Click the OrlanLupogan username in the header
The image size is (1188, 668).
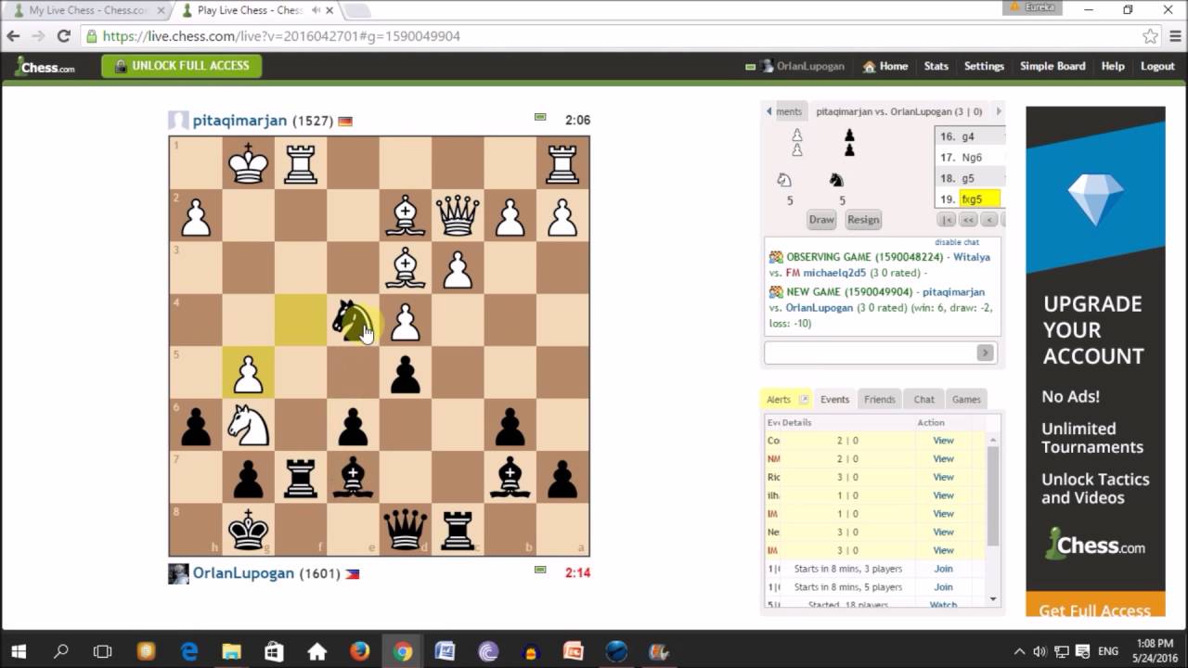pyautogui.click(x=810, y=67)
